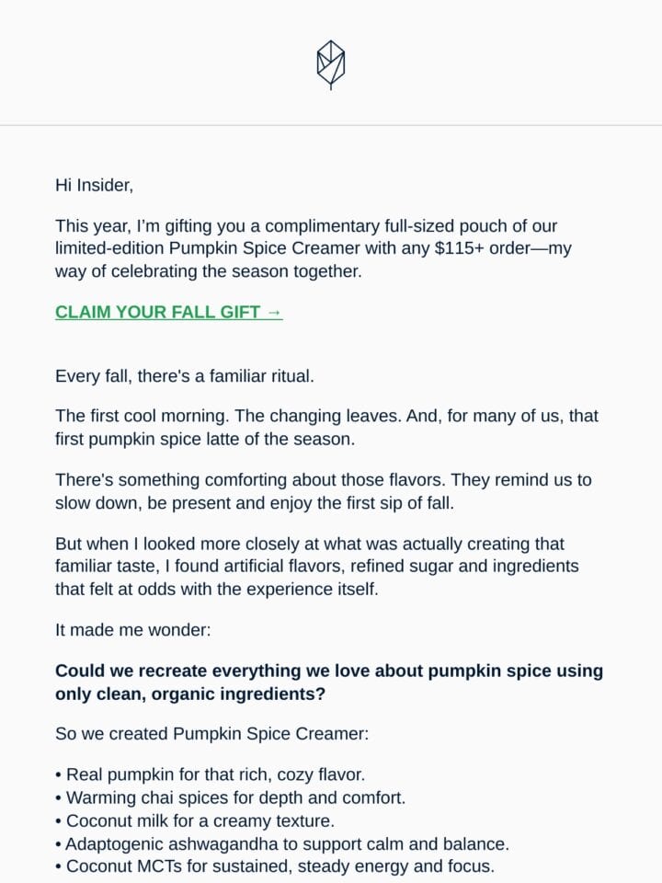Select the 'Every fall, there's a familiar ritual' line
Screen dimensions: 662x883
pos(185,376)
